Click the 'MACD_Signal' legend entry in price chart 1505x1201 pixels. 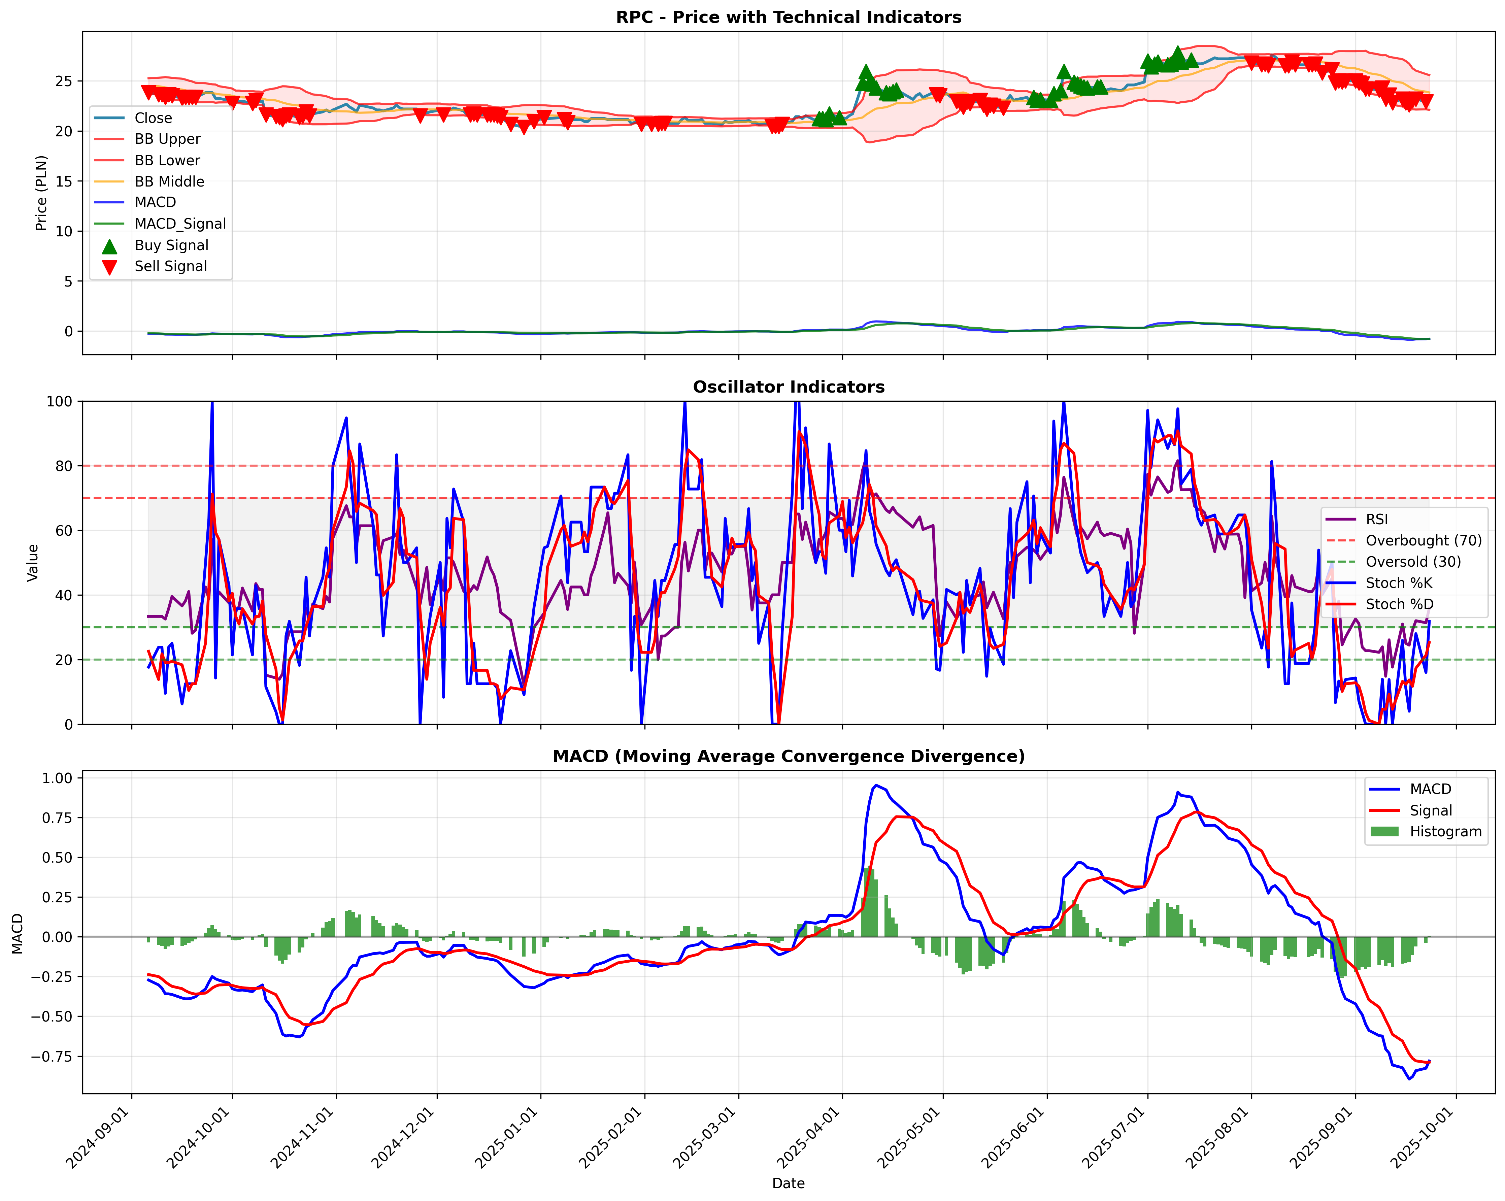[161, 224]
